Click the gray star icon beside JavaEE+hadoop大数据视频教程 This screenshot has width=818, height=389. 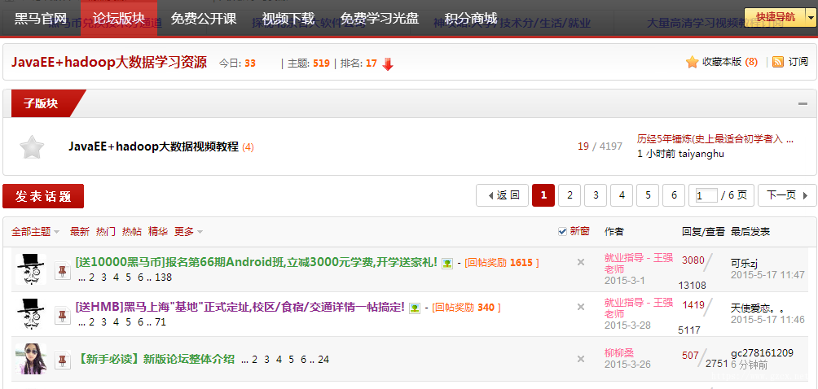(32, 147)
